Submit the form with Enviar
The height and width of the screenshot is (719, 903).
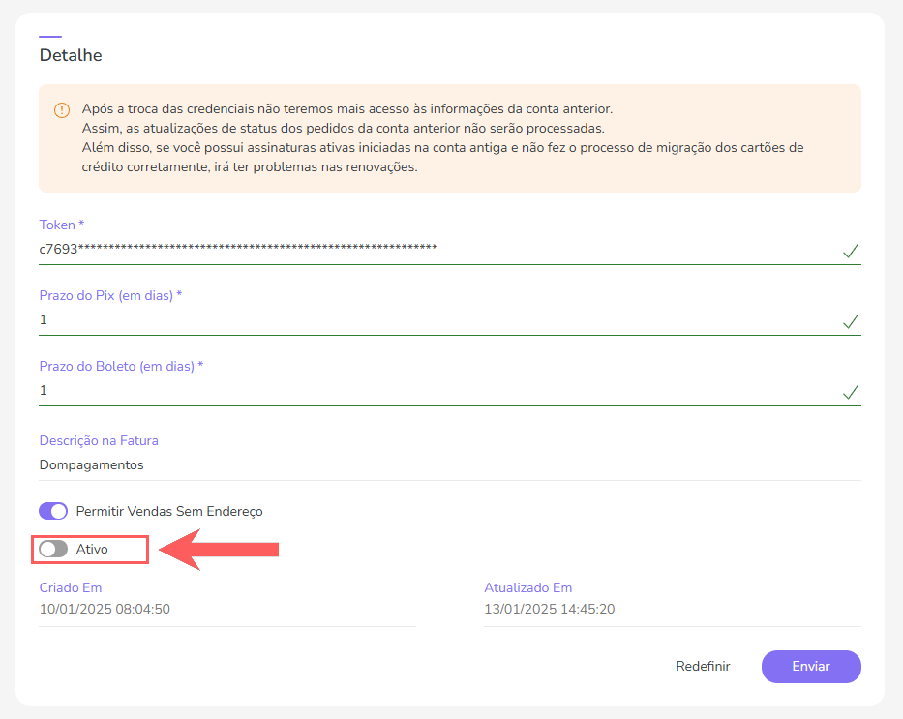[810, 666]
